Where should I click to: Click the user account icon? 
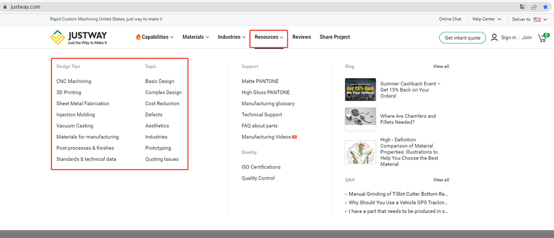tap(494, 37)
